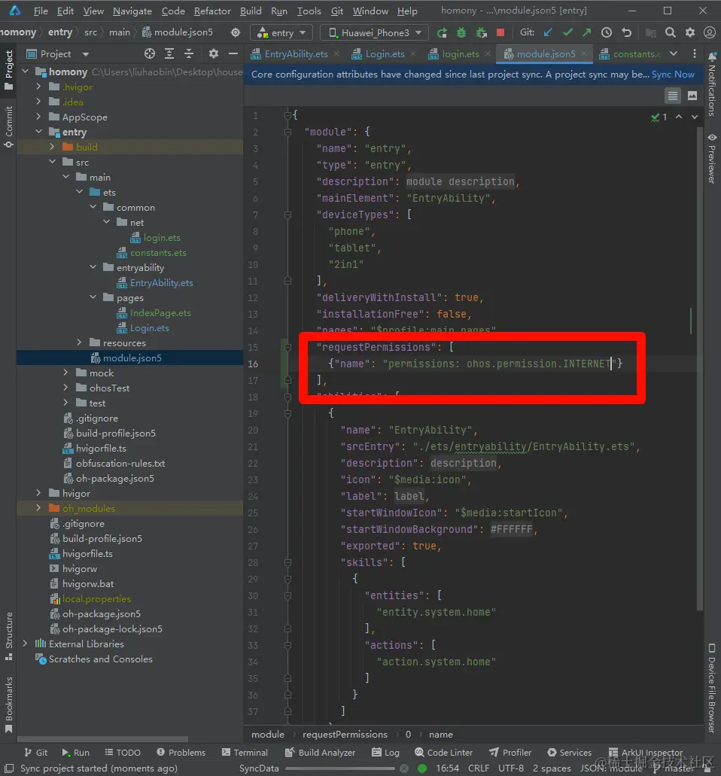Expand the oh_modules folder
Image resolution: width=721 pixels, height=776 pixels.
point(38,508)
